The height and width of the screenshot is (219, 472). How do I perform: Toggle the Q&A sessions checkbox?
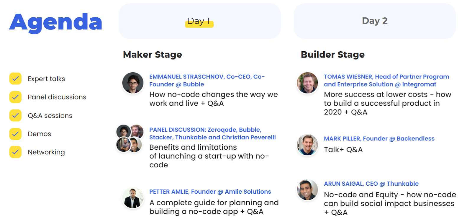coord(15,115)
